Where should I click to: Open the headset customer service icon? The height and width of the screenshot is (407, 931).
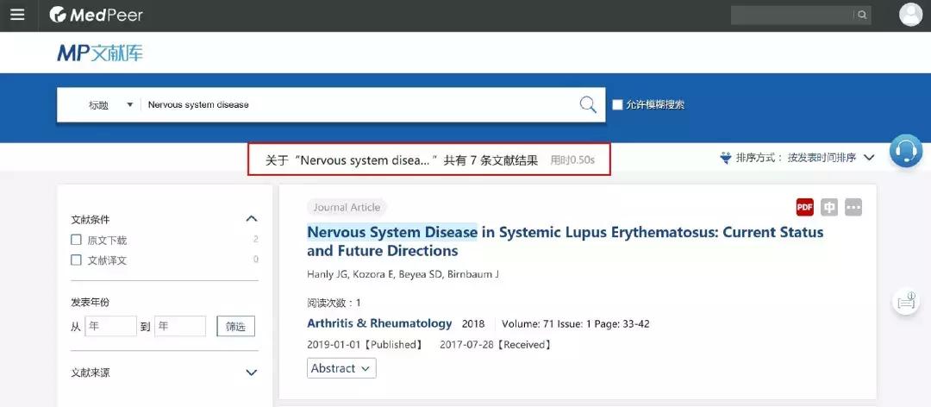tap(905, 151)
